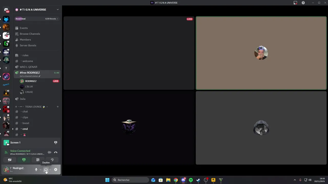Open the chat text channel
Screen dimensions: 328x184
[x=37, y=111]
